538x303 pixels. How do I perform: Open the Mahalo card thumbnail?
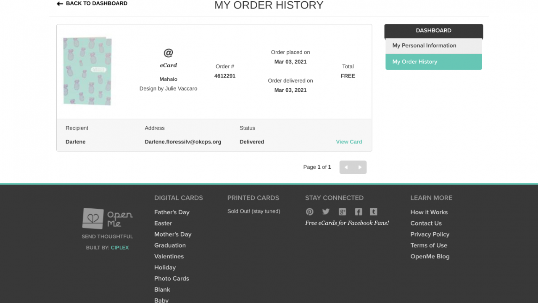[x=87, y=71]
